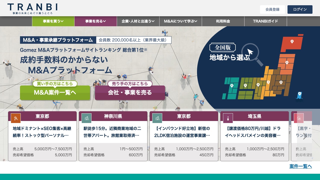Click the Kyushu pin on the map
320x180 pixels.
(232, 86)
